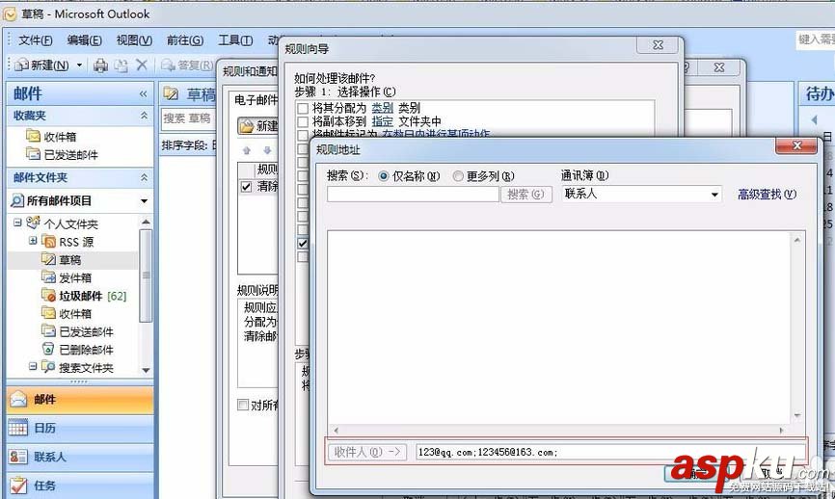
Task: Select 已发送邮件 in the folder tree
Action: click(x=78, y=331)
